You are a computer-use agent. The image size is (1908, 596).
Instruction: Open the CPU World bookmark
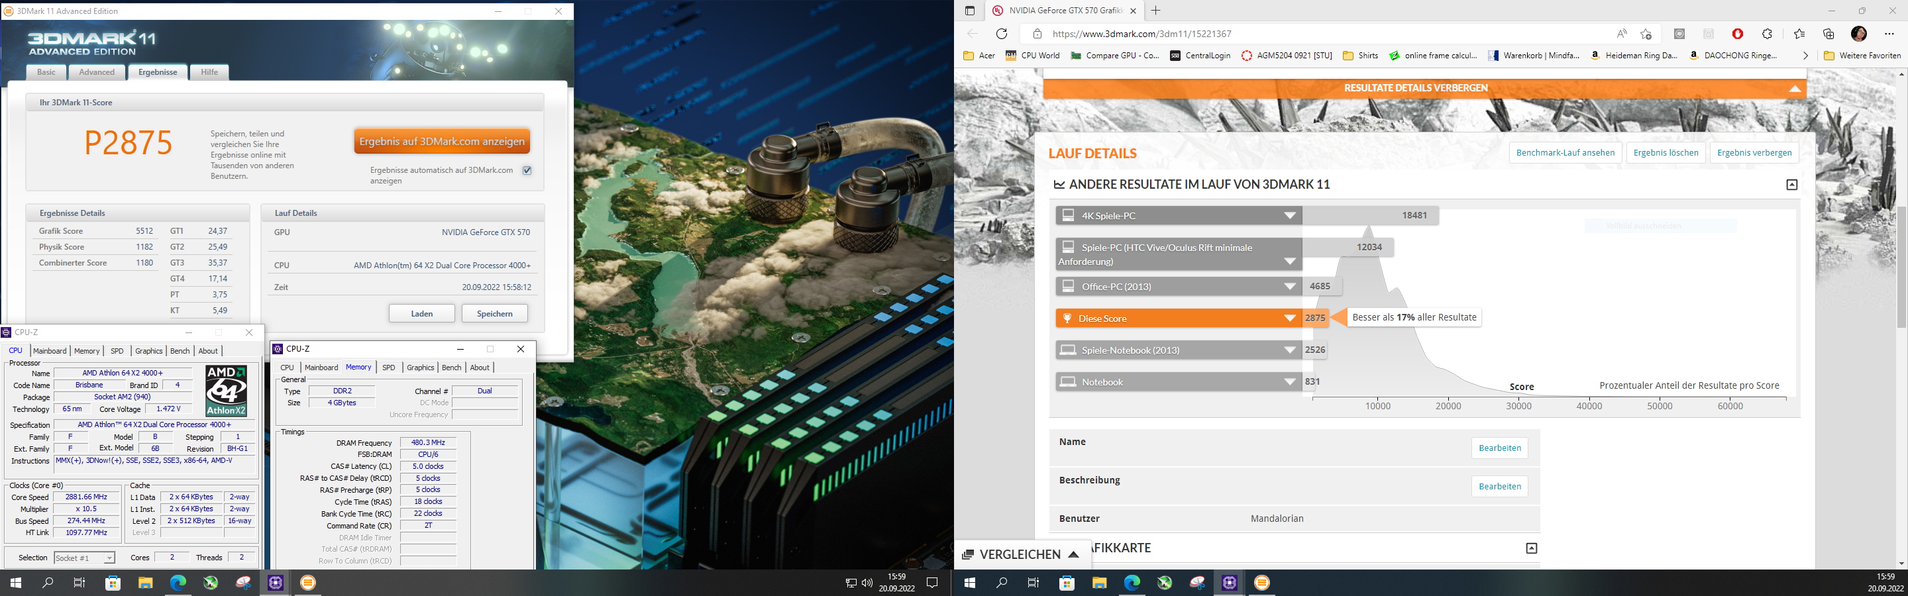(1033, 56)
